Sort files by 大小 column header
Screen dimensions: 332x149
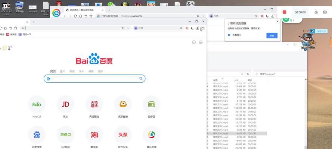[x=236, y=80]
